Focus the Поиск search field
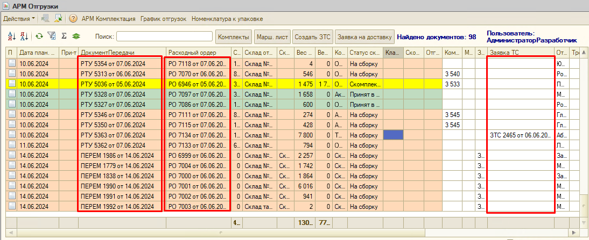The height and width of the screenshot is (240, 589). tap(165, 37)
